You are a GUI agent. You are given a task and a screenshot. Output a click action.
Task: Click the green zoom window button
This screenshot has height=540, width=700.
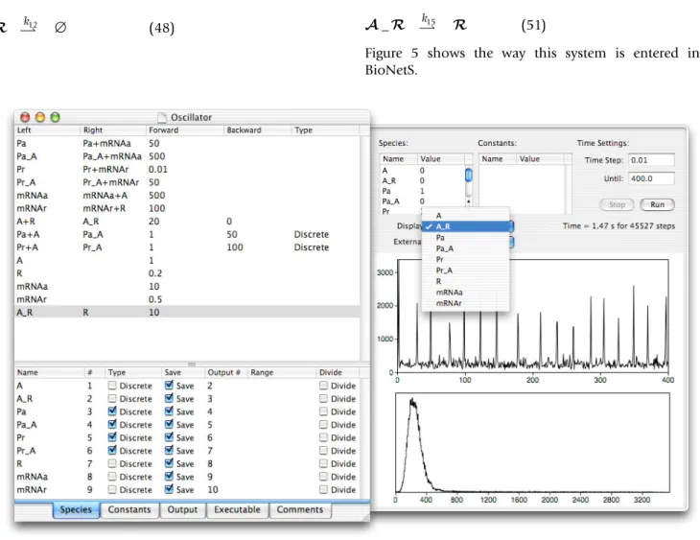pos(55,117)
